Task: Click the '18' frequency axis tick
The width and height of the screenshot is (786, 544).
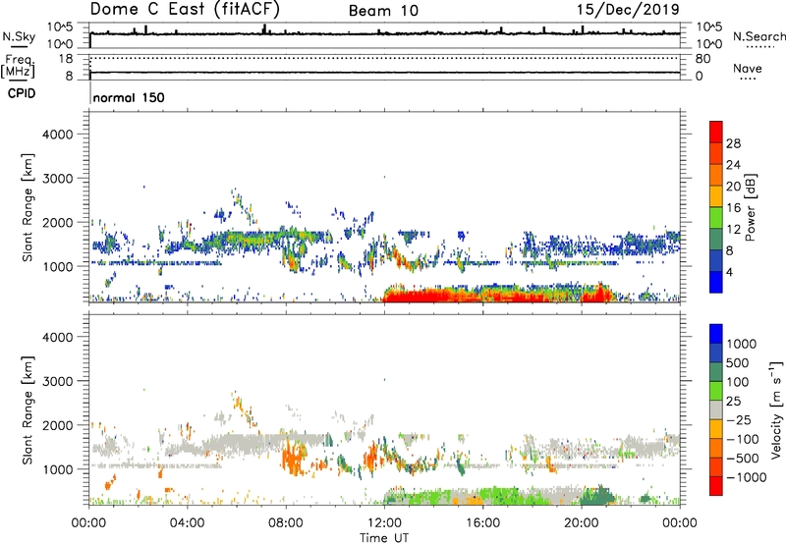Action: 66,59
